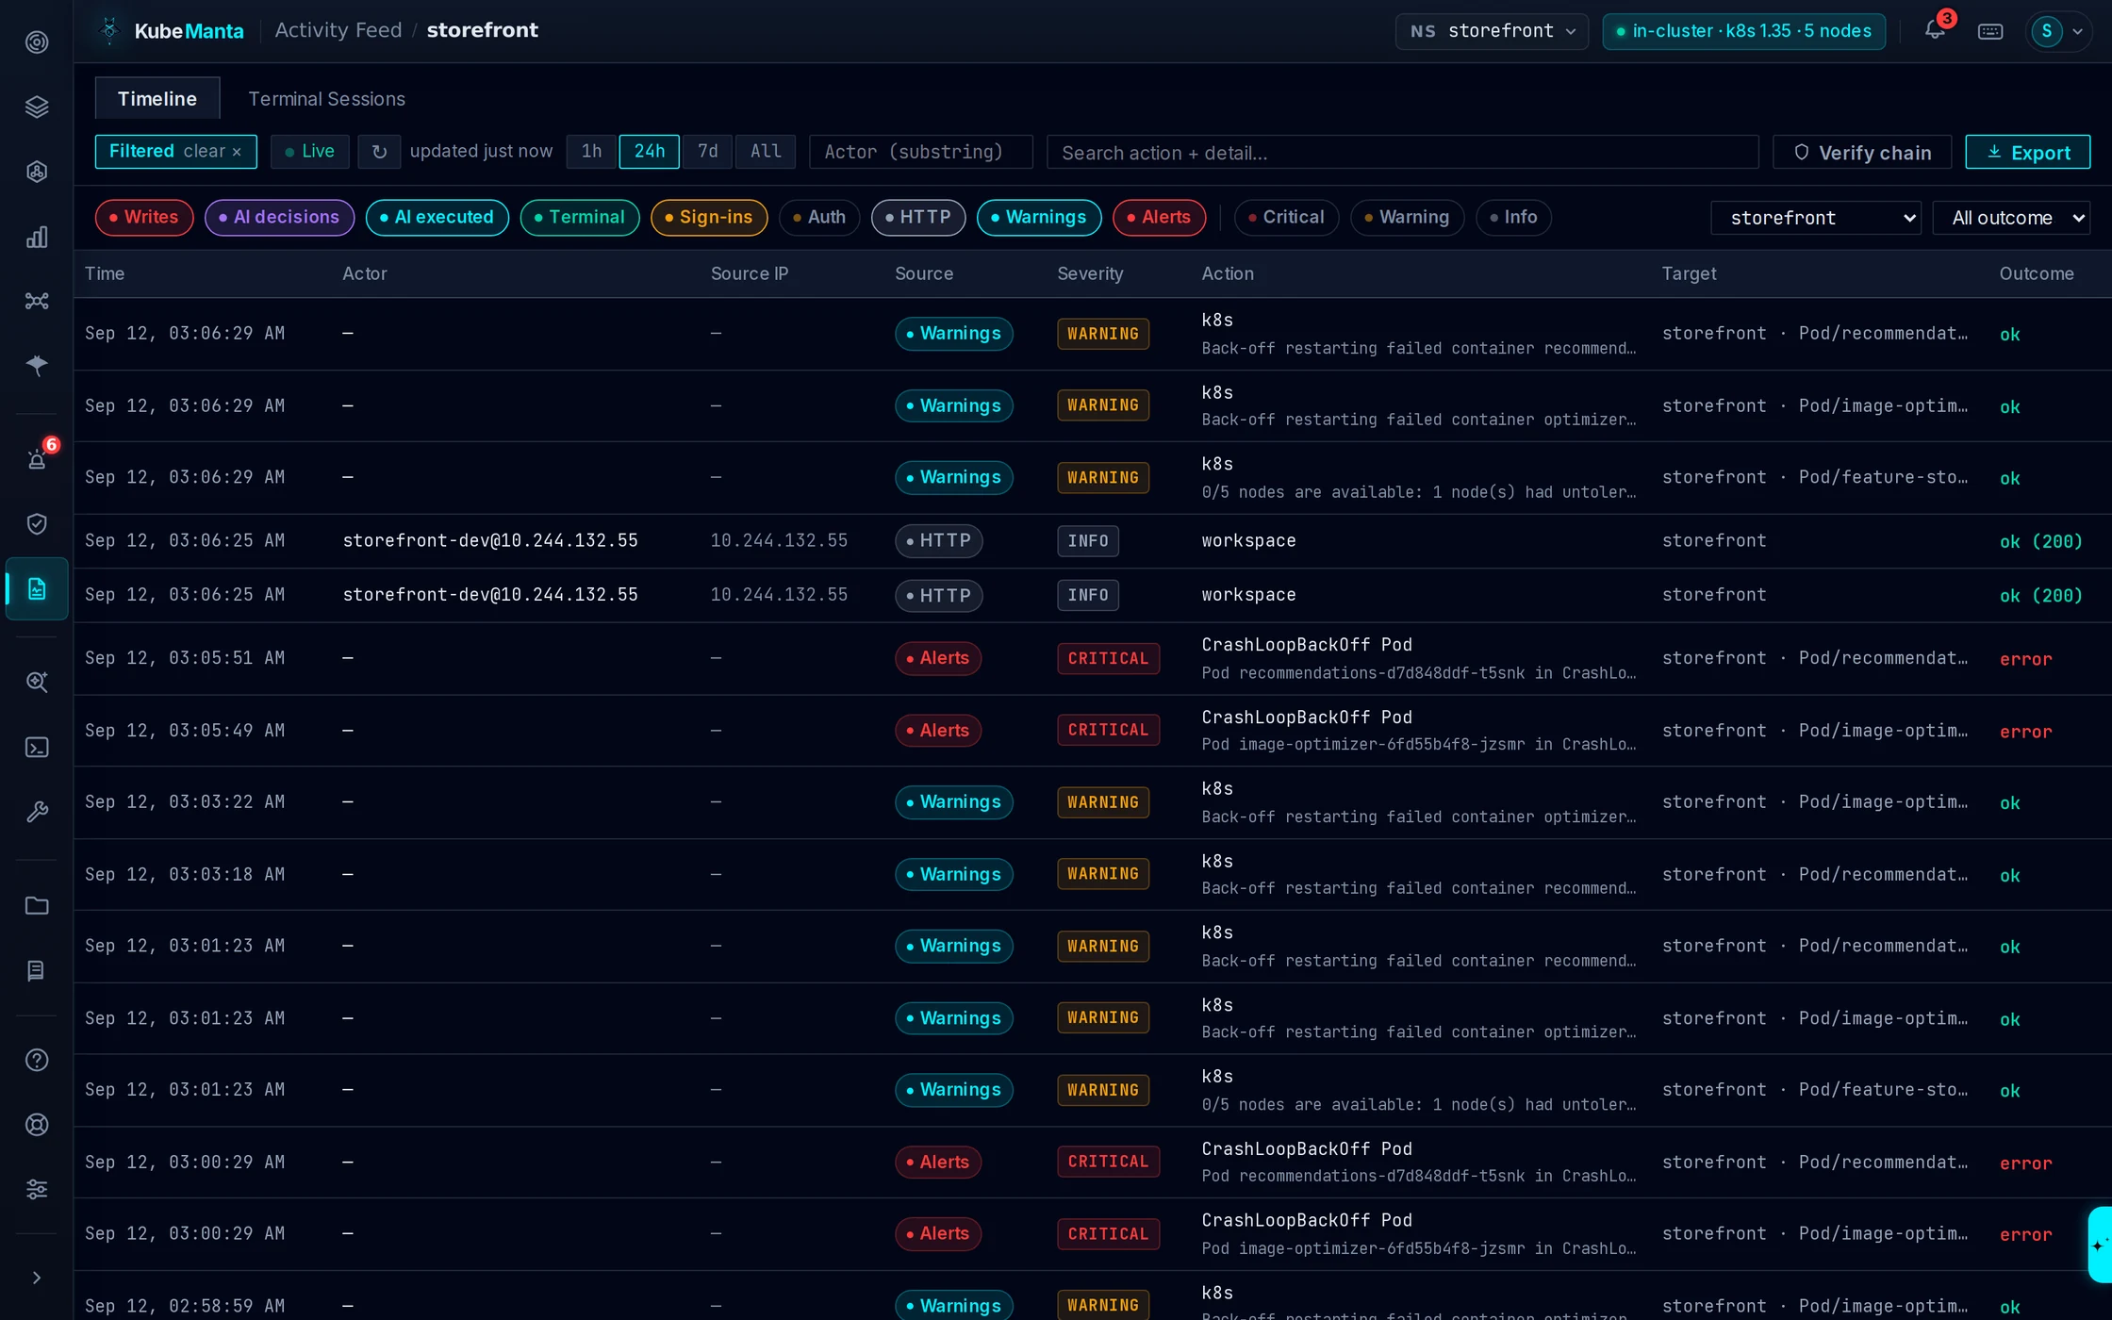Open the alerts siren icon with badge 6
Image resolution: width=2112 pixels, height=1320 pixels.
37,459
